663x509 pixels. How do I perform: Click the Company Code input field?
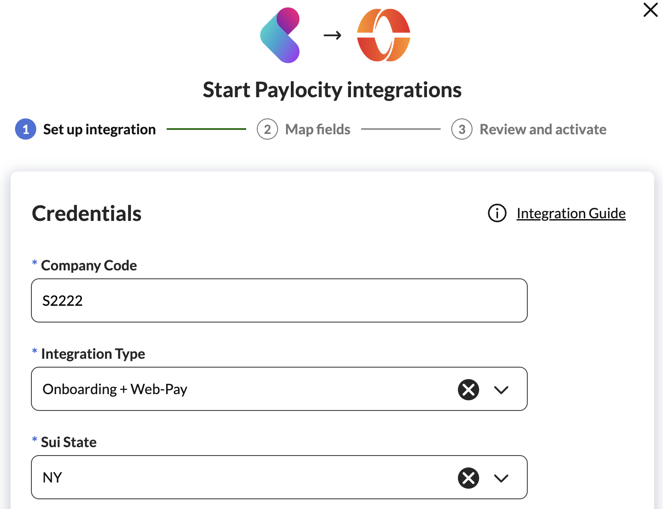279,300
